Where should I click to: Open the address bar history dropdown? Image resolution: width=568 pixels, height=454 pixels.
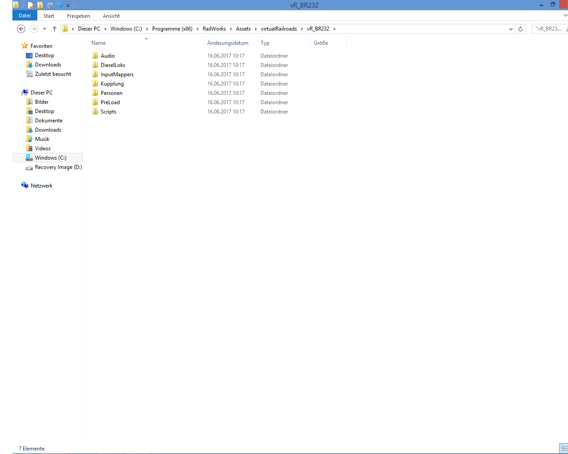tap(511, 29)
